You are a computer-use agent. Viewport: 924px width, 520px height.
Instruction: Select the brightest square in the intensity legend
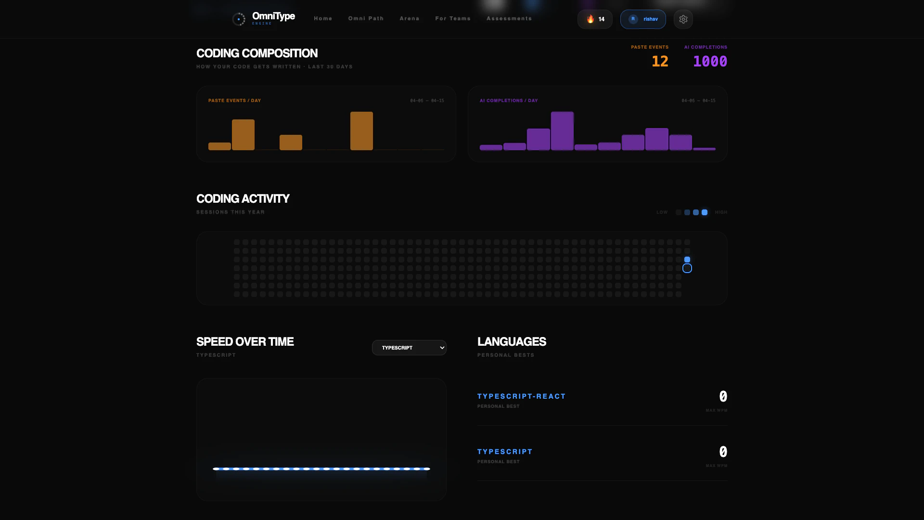(x=704, y=212)
